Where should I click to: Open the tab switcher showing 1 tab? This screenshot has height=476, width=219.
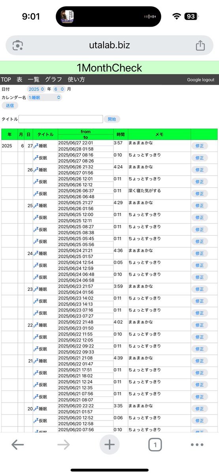[x=155, y=445]
